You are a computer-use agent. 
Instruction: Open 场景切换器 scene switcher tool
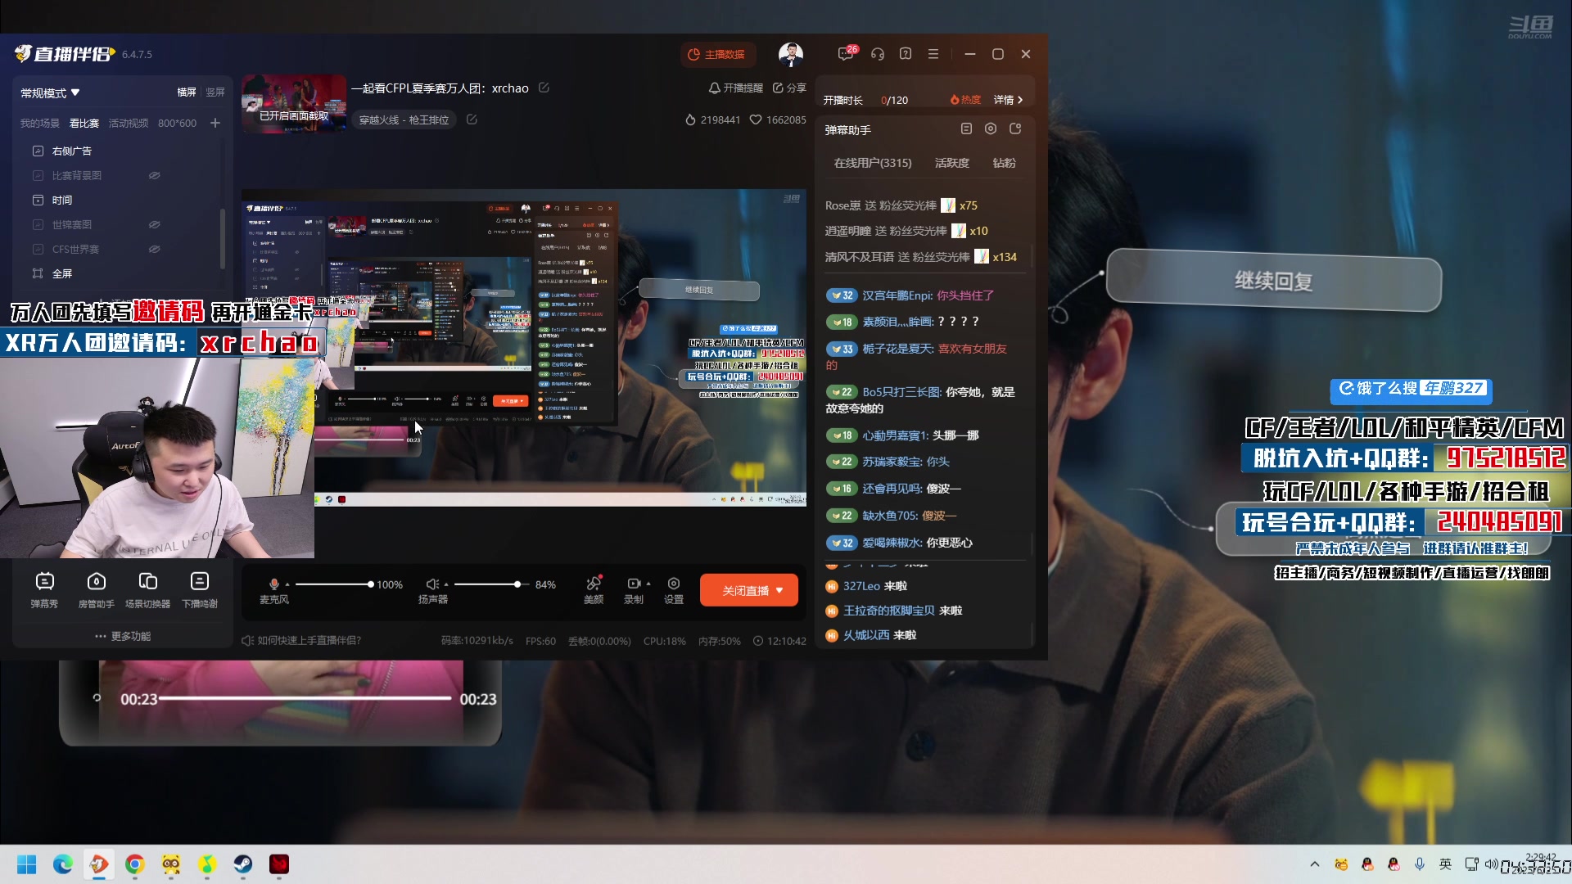(148, 590)
